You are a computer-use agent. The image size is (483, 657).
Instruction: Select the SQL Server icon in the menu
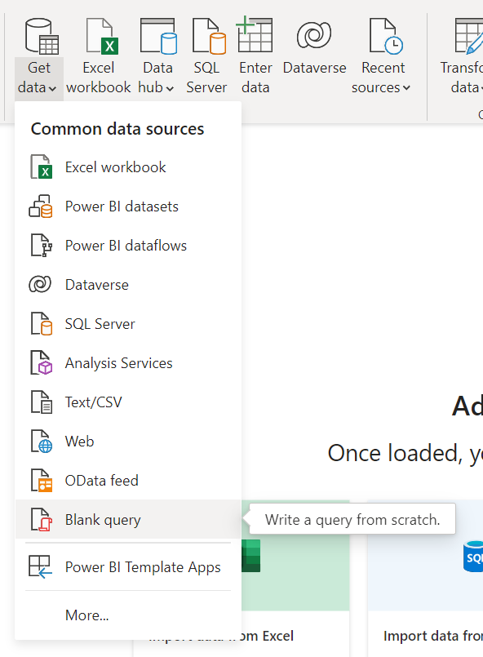42,324
